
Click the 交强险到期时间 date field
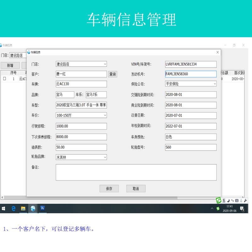[x=191, y=94]
